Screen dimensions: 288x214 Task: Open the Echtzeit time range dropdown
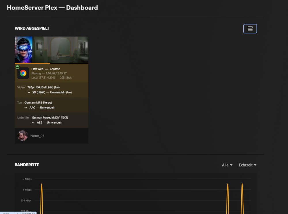[247, 165]
